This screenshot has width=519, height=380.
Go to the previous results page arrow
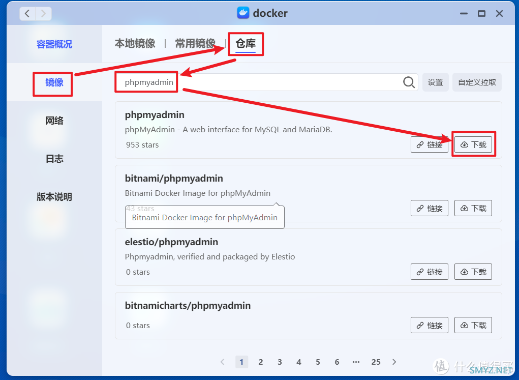tap(223, 362)
